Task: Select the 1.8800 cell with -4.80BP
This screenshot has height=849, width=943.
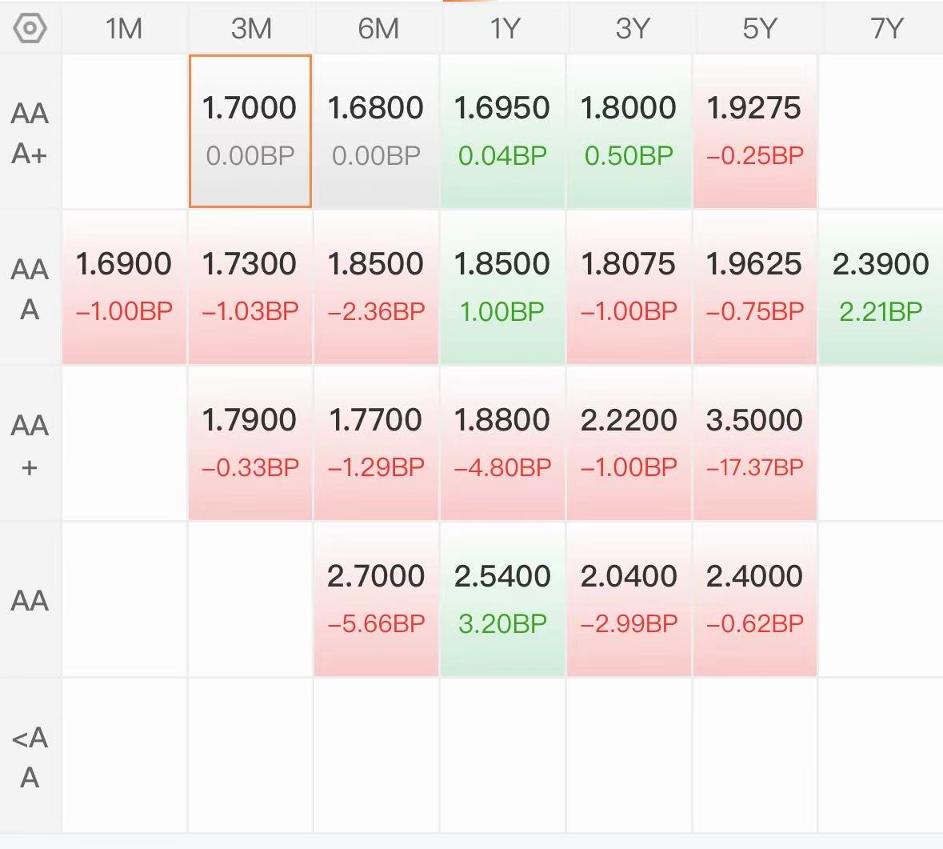Action: pos(502,443)
